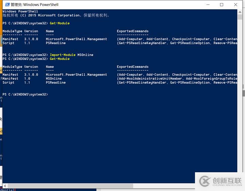
Task: Click the vertical scrollbar up arrow
Action: pos(240,12)
